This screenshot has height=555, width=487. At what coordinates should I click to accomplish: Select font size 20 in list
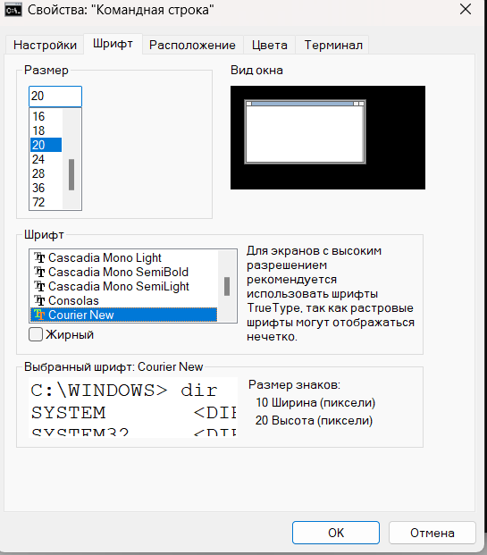pos(46,145)
